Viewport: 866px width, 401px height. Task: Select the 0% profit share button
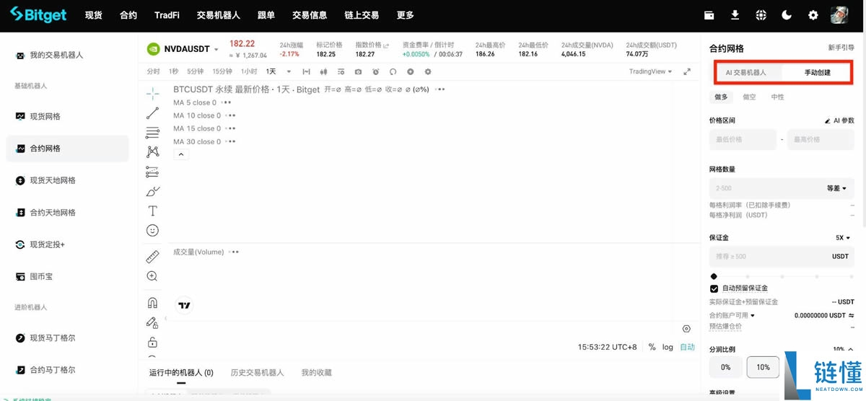click(x=725, y=367)
